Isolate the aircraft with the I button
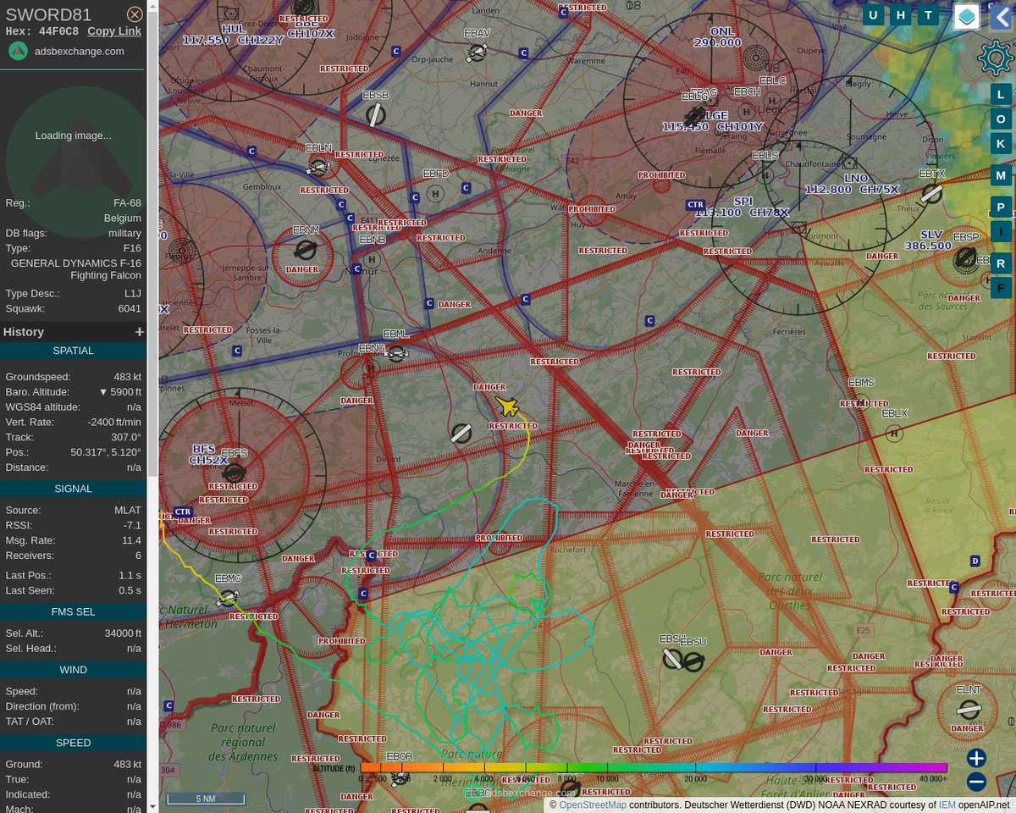Viewport: 1016px width, 813px height. tap(1001, 230)
